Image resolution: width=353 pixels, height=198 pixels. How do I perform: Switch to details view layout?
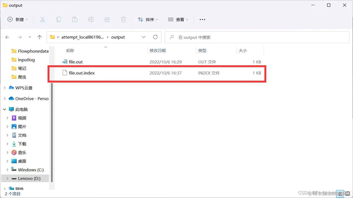point(340,194)
